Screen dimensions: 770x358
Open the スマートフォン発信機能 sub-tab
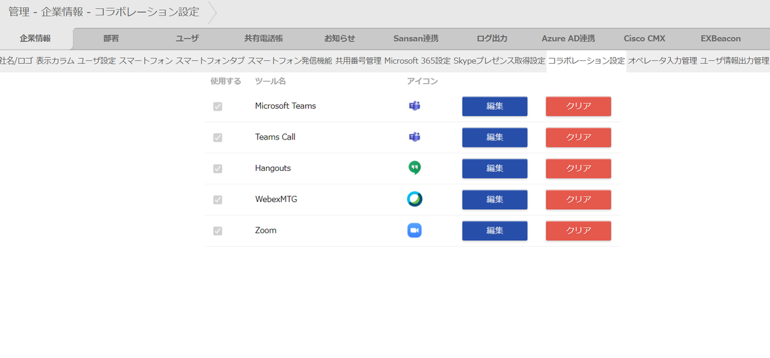click(290, 61)
